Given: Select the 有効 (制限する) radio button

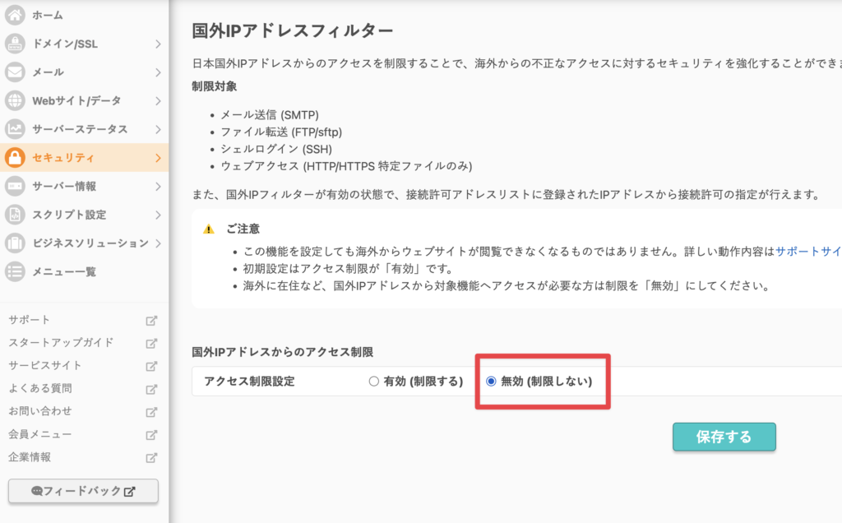Looking at the screenshot, I should pos(374,382).
